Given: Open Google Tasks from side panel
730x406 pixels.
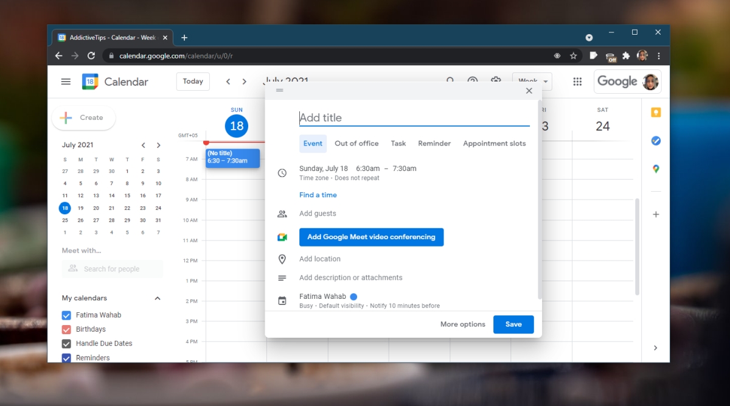Looking at the screenshot, I should coord(656,141).
